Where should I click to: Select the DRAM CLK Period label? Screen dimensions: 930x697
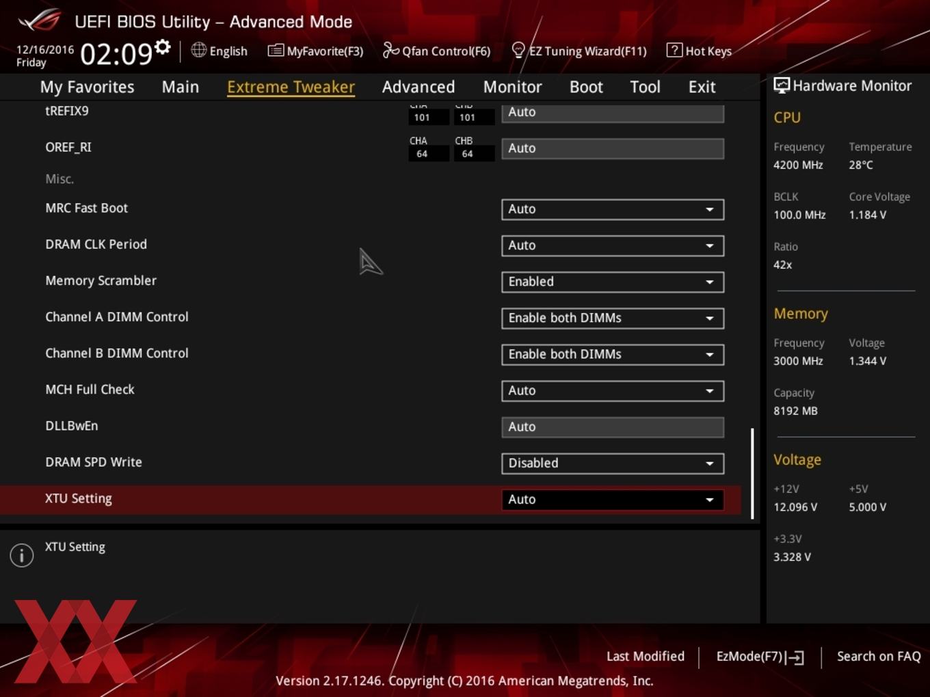[96, 244]
